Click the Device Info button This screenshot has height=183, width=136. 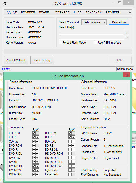tap(119, 22)
